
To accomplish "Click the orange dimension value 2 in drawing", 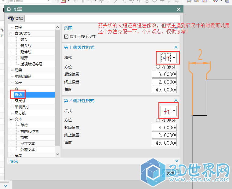I will [x=200, y=54].
